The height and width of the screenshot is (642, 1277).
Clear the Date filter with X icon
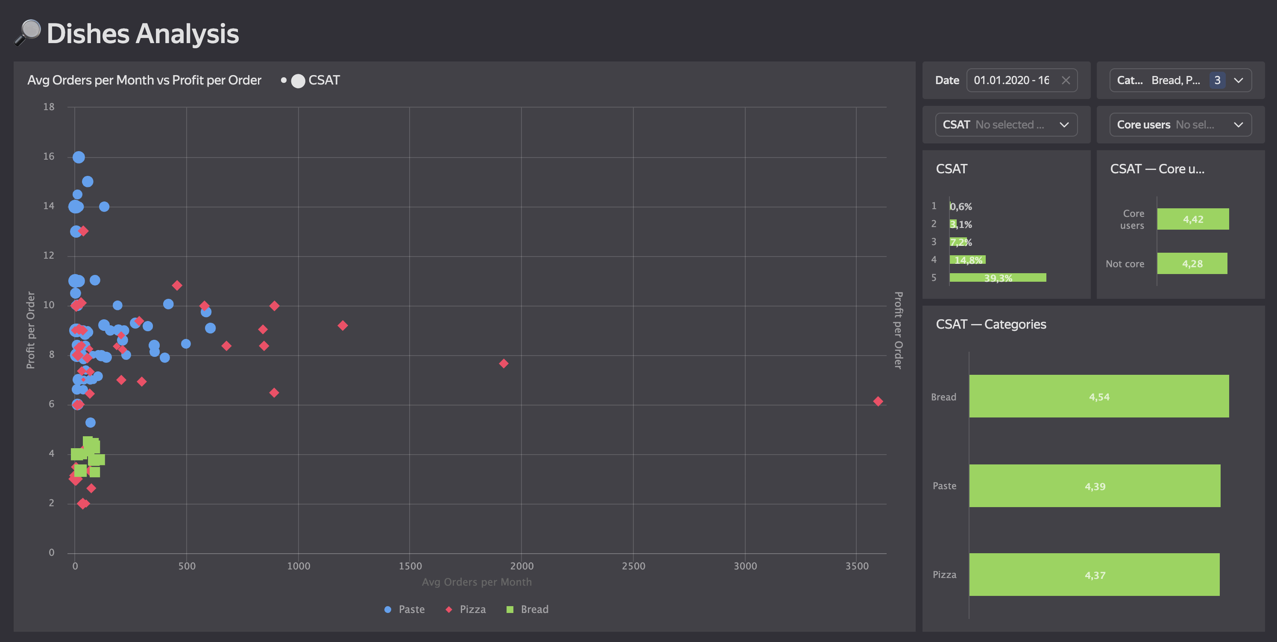[x=1065, y=80]
